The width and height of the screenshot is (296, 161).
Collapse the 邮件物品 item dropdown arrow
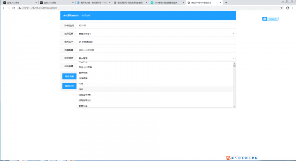[x=234, y=58]
